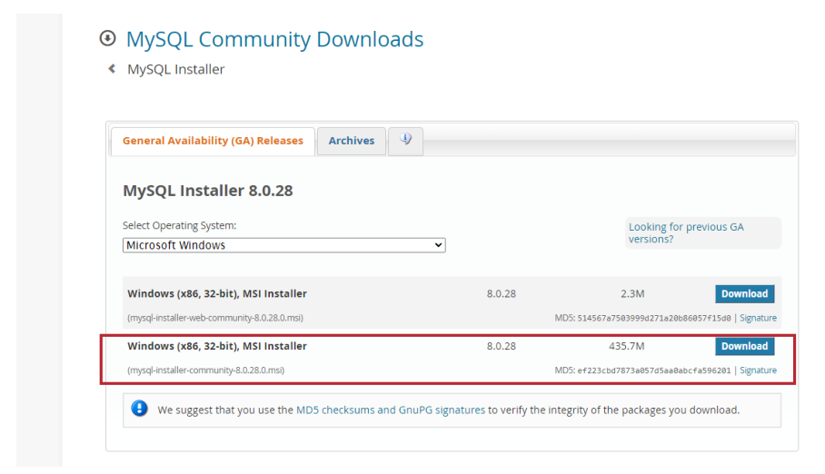Open MD5 checksums and GnuPG signatures link

390,410
